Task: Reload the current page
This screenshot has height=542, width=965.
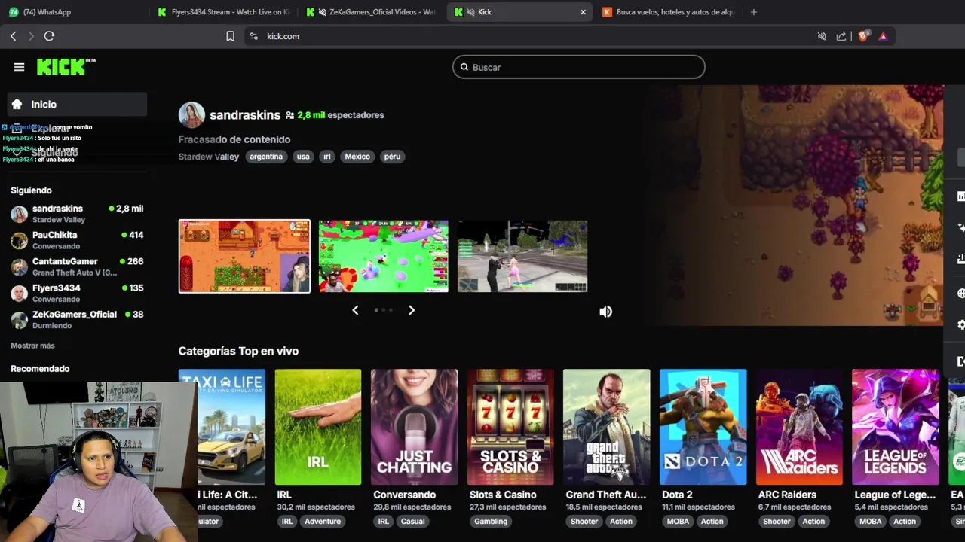Action: [x=49, y=36]
